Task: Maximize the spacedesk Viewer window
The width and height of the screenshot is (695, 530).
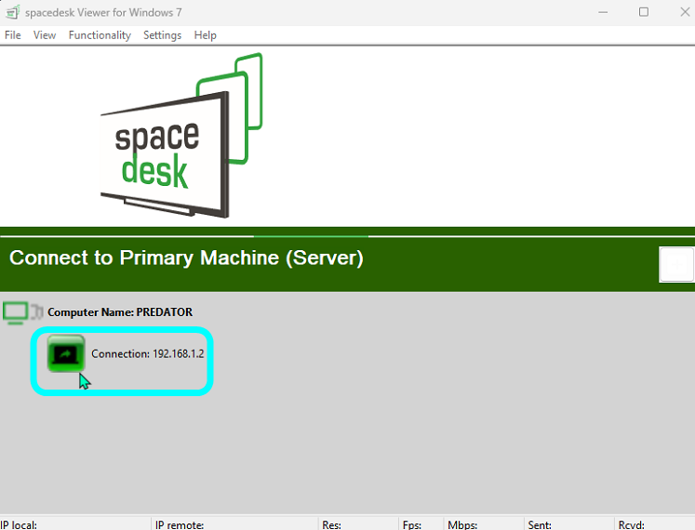Action: pyautogui.click(x=644, y=12)
